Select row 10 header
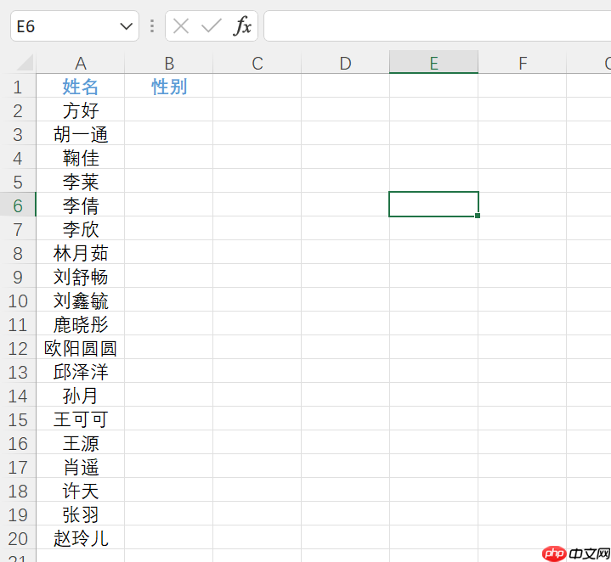Viewport: 611px width, 562px height. [x=18, y=301]
